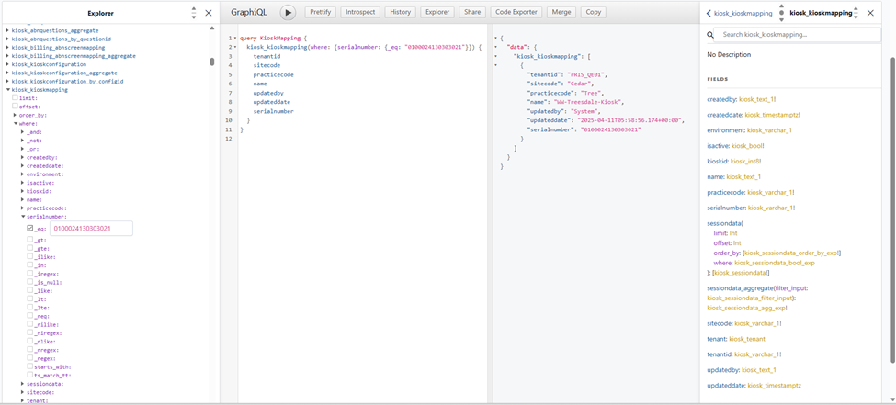Click the _eq value input field
Image resolution: width=896 pixels, height=405 pixels.
point(91,229)
